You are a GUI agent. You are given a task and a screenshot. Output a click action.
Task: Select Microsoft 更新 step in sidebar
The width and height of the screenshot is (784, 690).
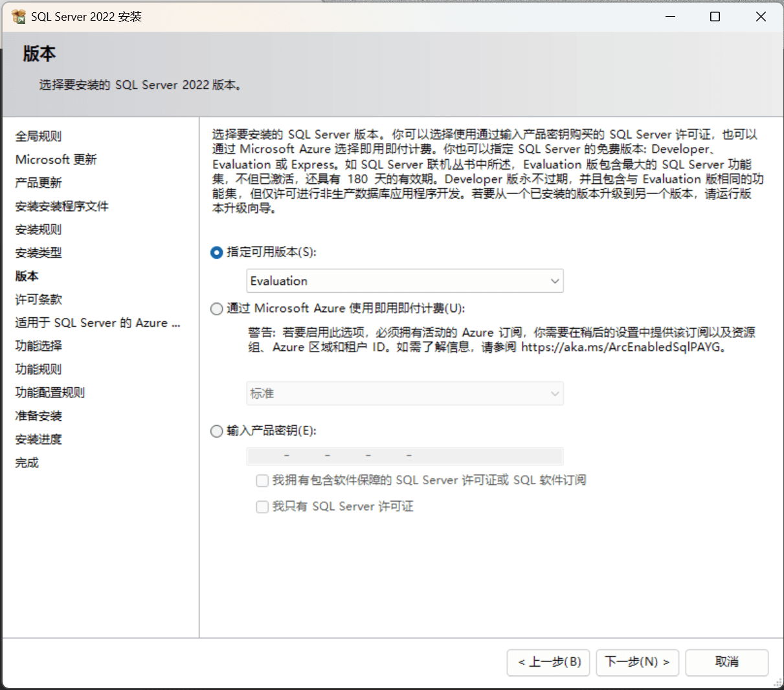pos(56,160)
